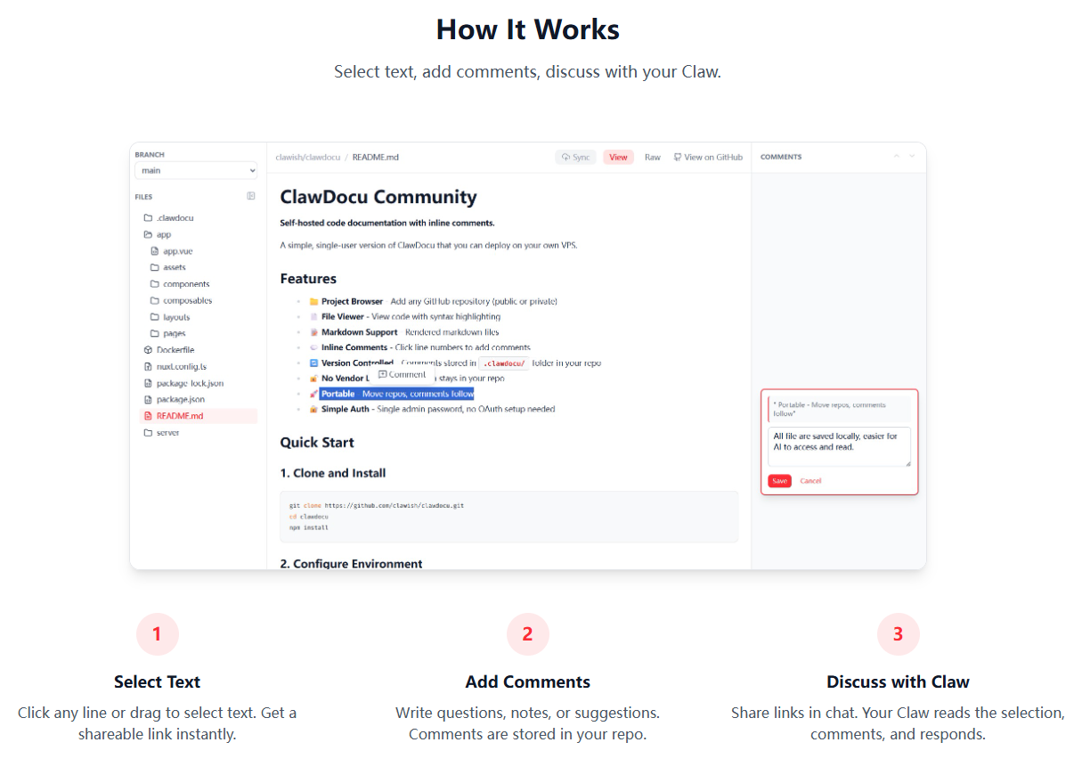Go to previous comment with up chevron
This screenshot has height=767, width=1082.
897,157
